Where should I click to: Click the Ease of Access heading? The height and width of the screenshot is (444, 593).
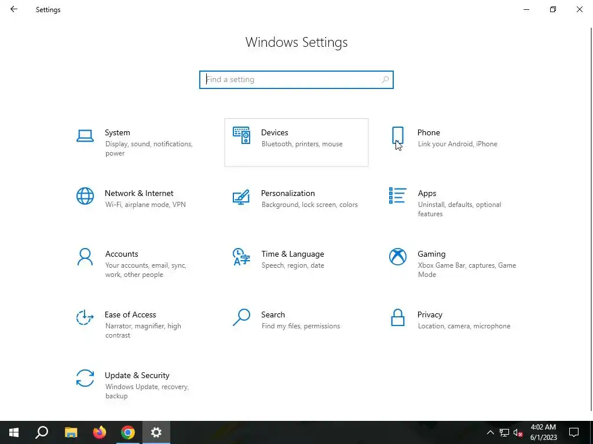[130, 315]
